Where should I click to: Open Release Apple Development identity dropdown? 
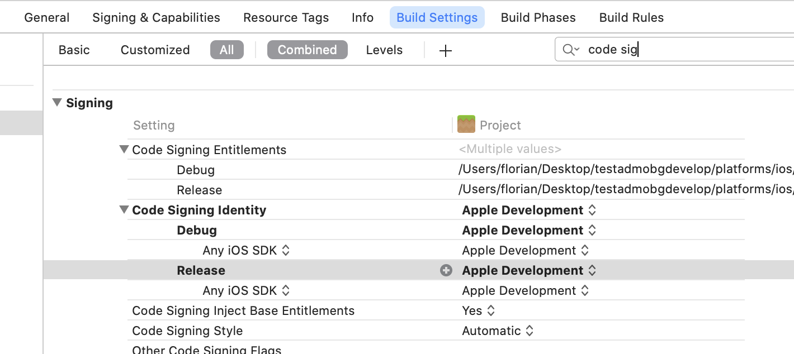pyautogui.click(x=529, y=271)
